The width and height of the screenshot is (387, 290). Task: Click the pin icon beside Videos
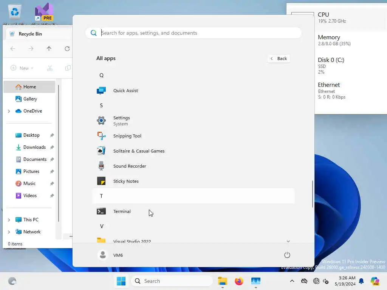[x=52, y=196]
